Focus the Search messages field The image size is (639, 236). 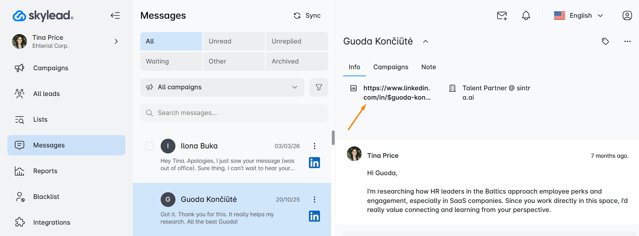point(234,113)
